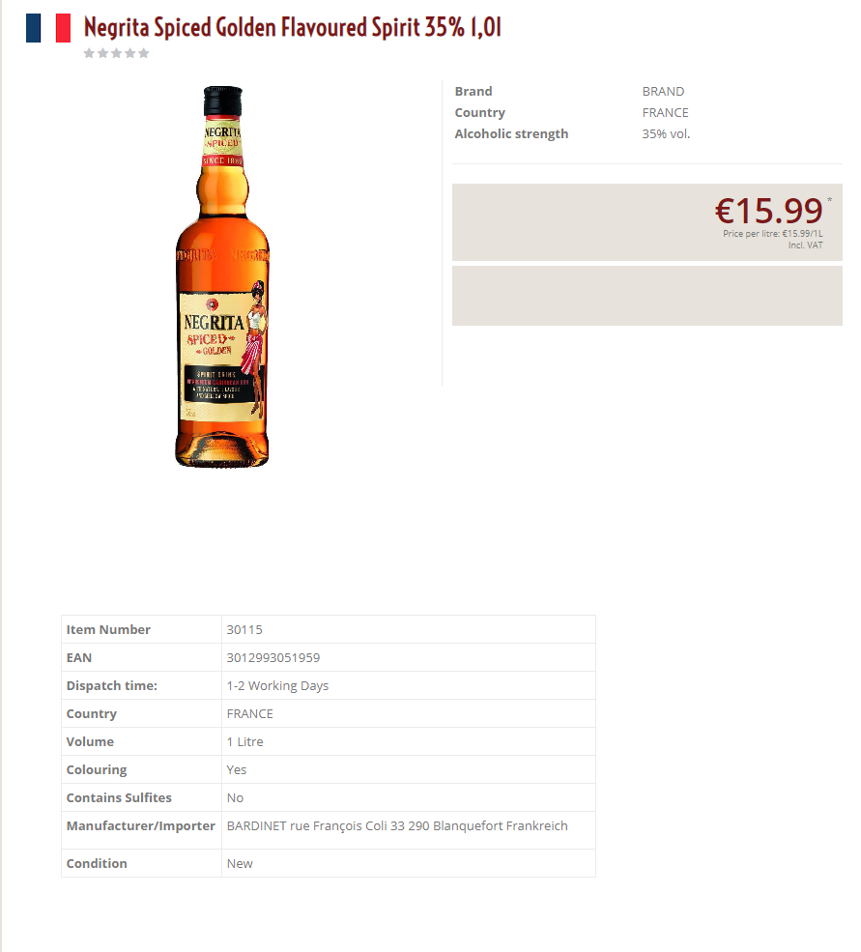Viewport: 861px width, 952px height.
Task: Click the EAN number 3012993051959
Action: [273, 657]
